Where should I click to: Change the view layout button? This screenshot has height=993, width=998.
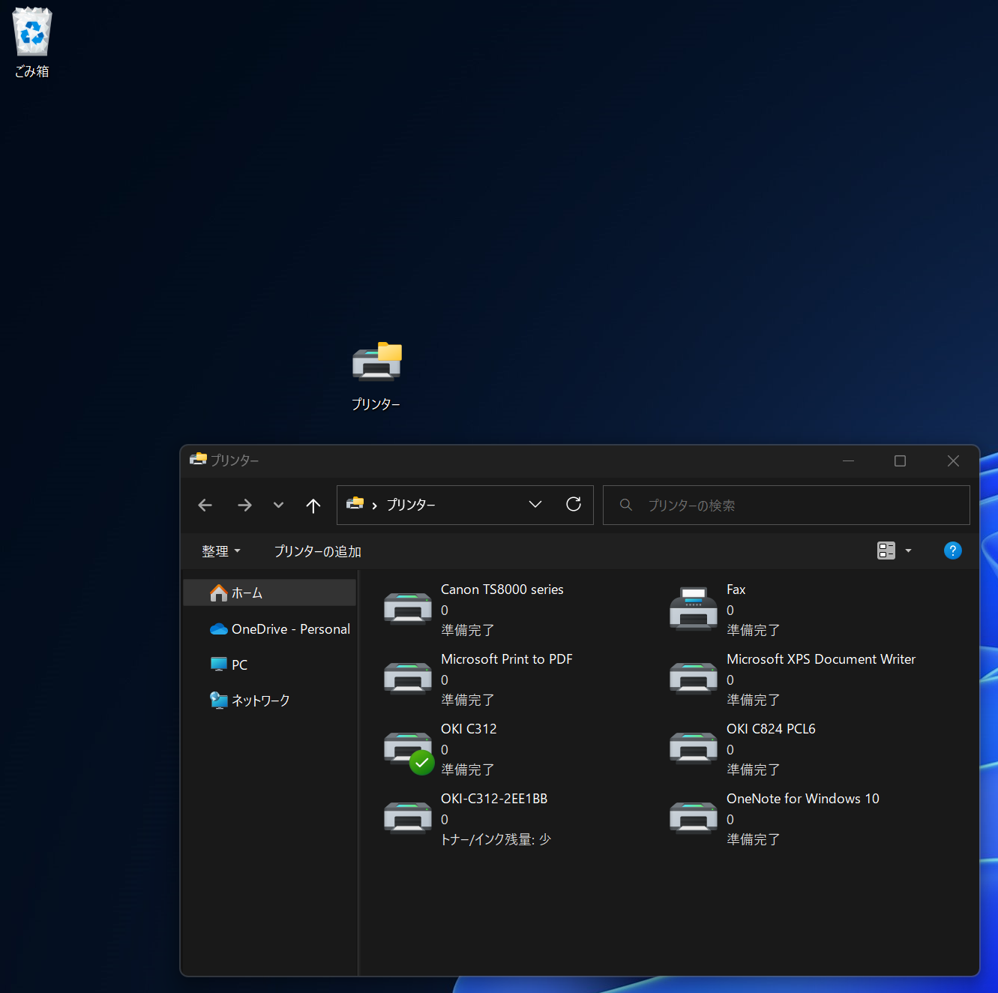point(886,551)
